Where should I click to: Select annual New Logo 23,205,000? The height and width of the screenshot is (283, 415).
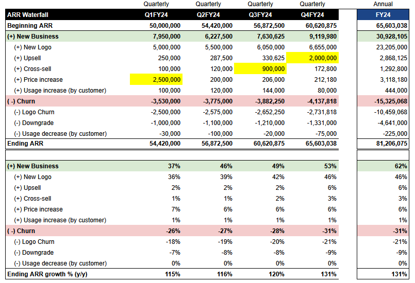392,47
